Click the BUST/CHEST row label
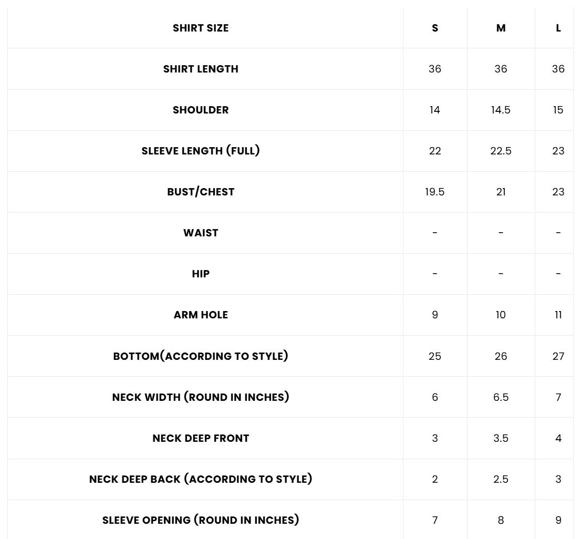The height and width of the screenshot is (539, 582). point(201,192)
